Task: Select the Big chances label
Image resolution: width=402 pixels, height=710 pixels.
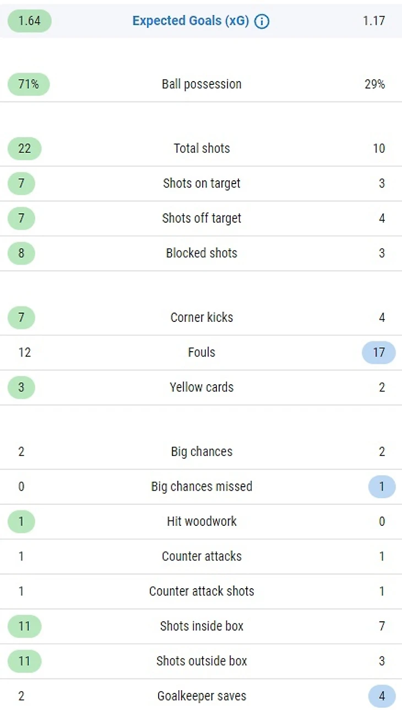Action: [202, 451]
